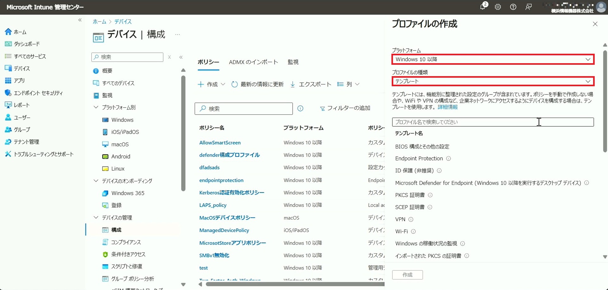Collapse the デバイスのオンボーディング section
608x290 pixels.
[x=96, y=181]
